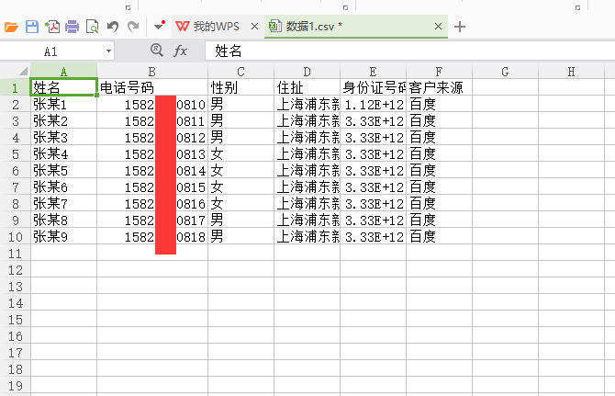Export file as PDF icon

tap(52, 27)
